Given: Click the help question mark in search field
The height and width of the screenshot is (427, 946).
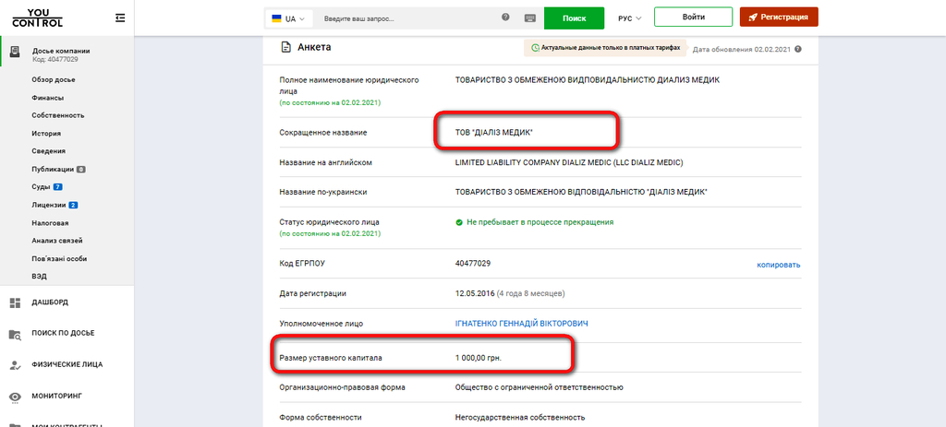Looking at the screenshot, I should click(x=505, y=18).
